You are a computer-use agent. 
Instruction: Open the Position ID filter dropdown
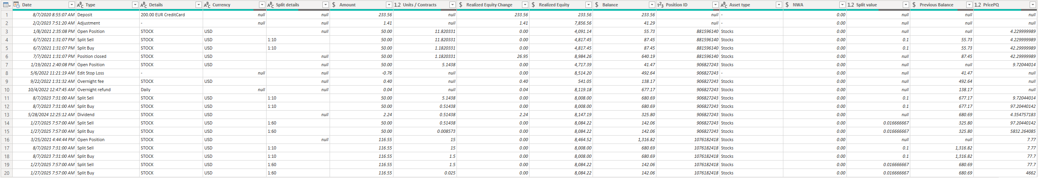(715, 5)
